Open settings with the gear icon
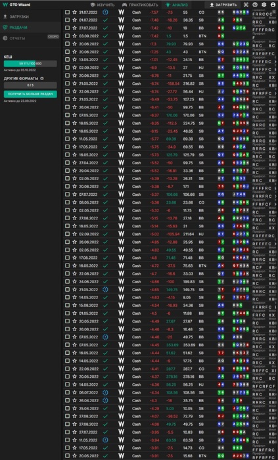 [x=264, y=5]
